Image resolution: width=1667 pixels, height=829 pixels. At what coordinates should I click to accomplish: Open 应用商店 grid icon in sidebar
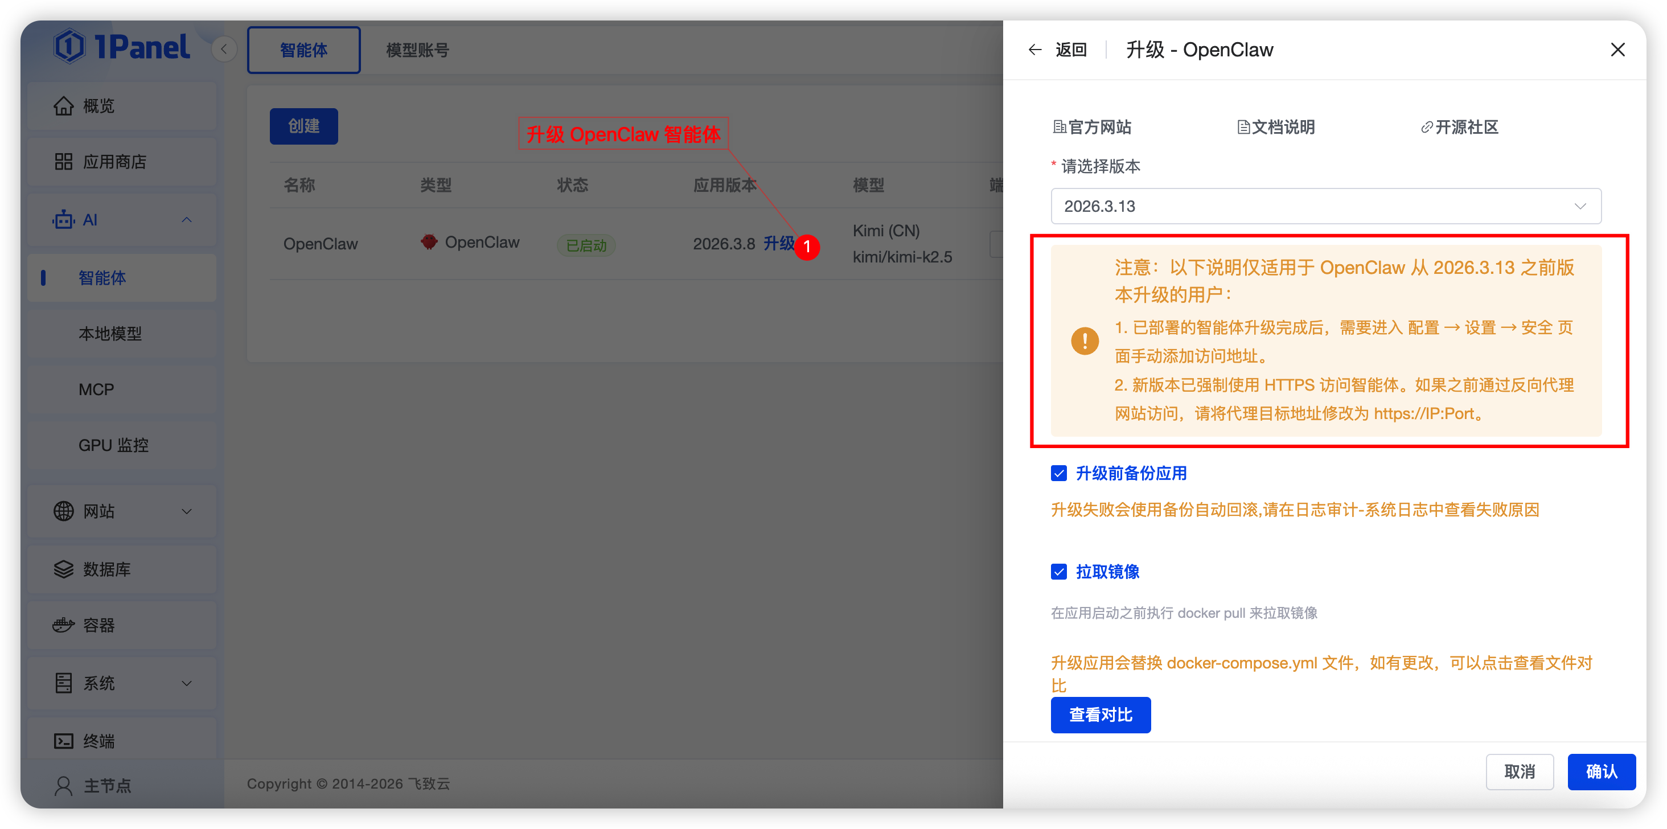point(63,162)
